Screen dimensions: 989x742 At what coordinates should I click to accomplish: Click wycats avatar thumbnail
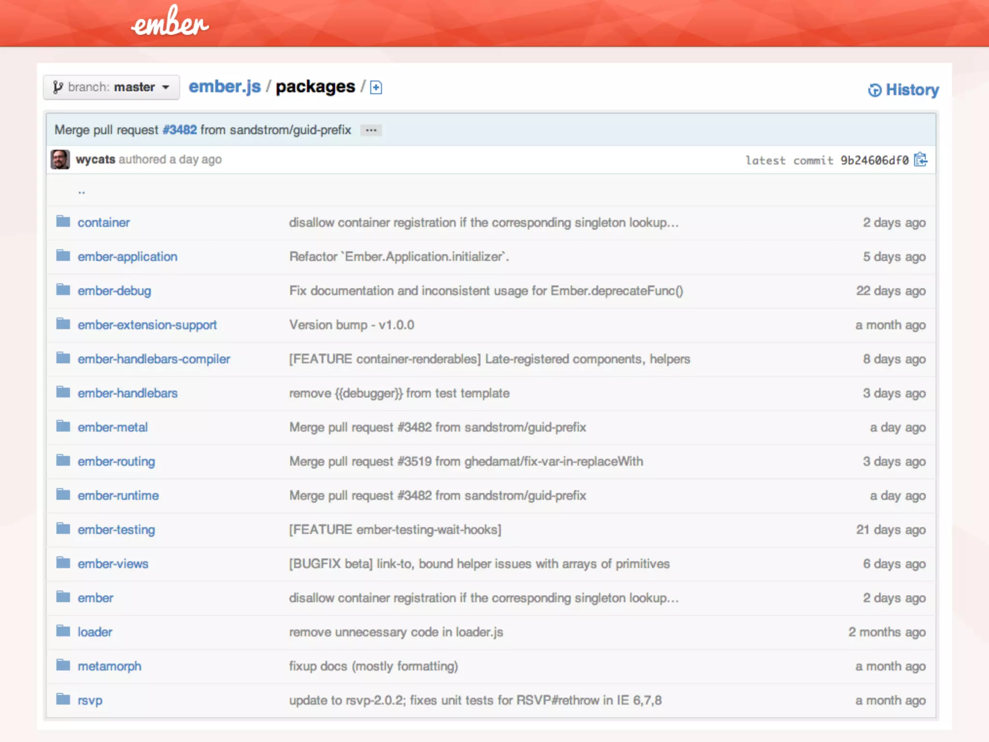(x=60, y=159)
